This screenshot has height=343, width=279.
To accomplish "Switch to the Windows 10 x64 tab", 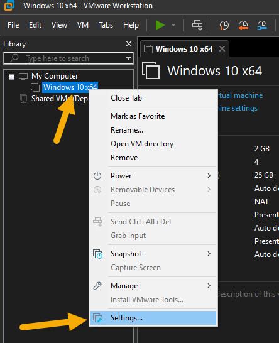I will (x=184, y=49).
